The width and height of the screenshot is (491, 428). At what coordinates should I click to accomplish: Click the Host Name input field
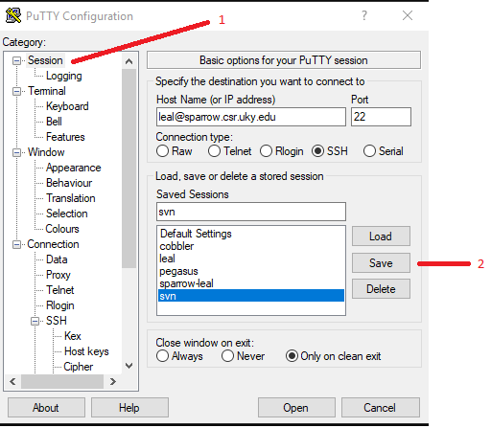251,117
